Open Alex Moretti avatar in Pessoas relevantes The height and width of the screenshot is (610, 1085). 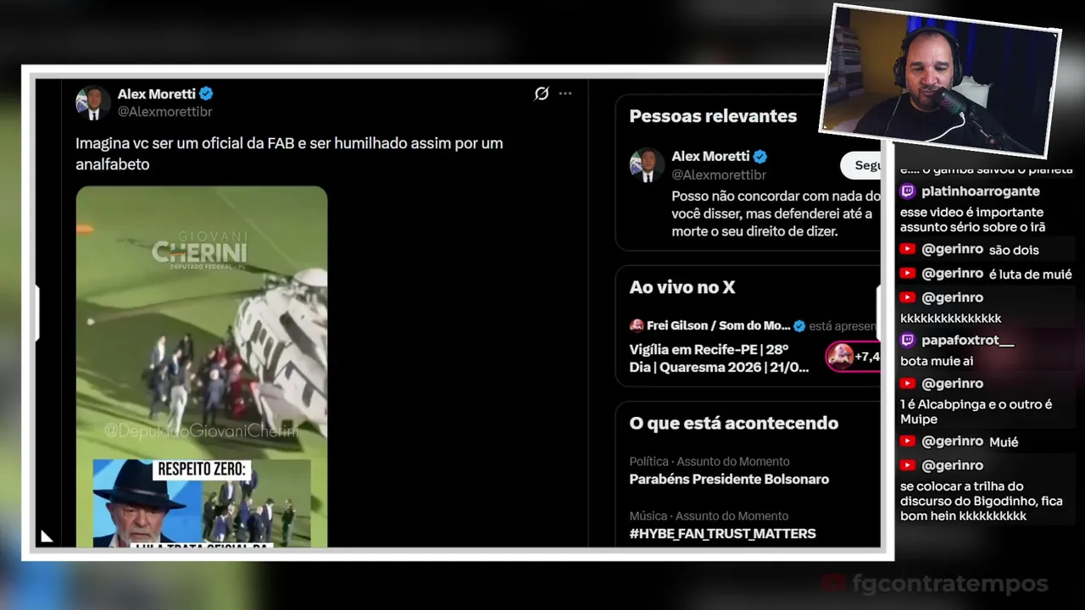(647, 165)
